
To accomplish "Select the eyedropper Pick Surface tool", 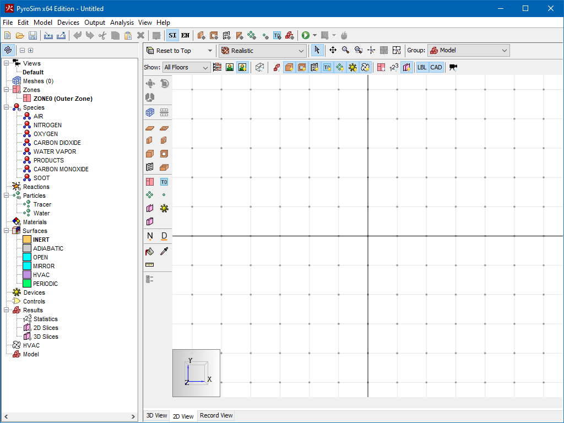I will (x=164, y=251).
